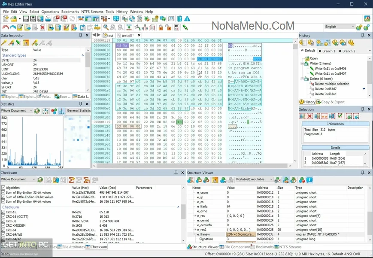Open the NTFS Streams menu
373x258 pixels.
92,12
